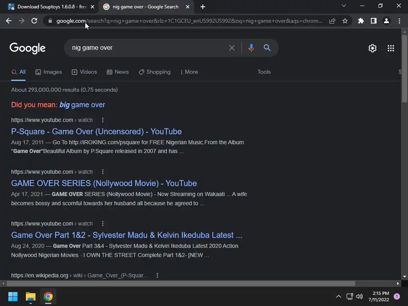Open Windows Start menu
The height and width of the screenshot is (306, 408).
coord(13,296)
